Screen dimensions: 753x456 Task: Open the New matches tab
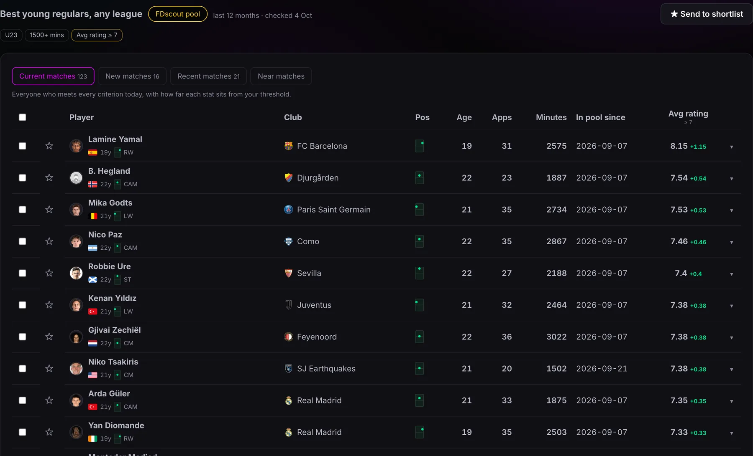[x=132, y=76]
